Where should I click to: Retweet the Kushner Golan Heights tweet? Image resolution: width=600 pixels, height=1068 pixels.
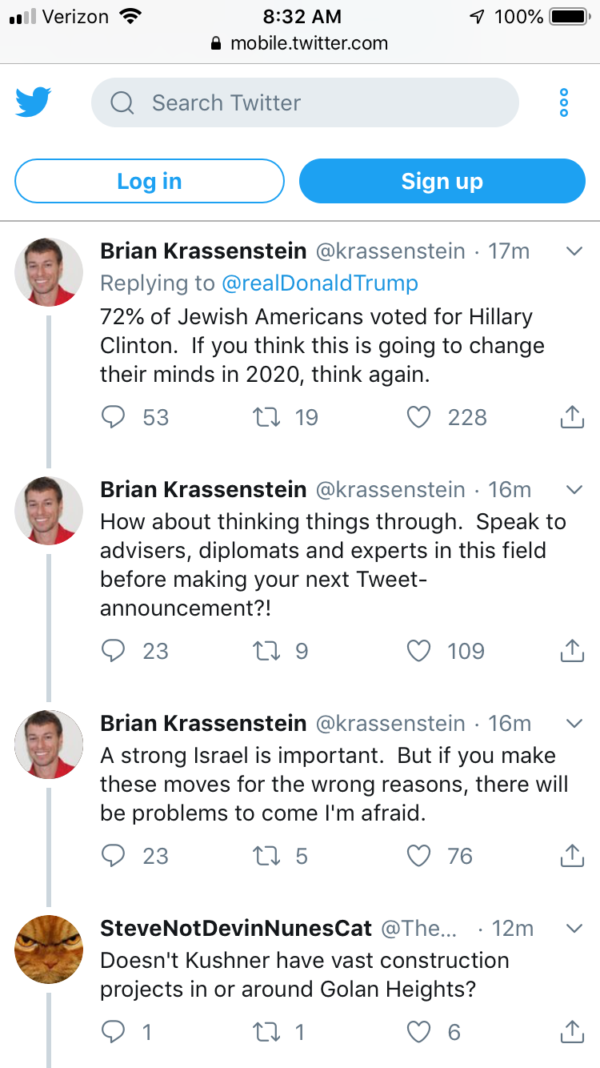(266, 1032)
